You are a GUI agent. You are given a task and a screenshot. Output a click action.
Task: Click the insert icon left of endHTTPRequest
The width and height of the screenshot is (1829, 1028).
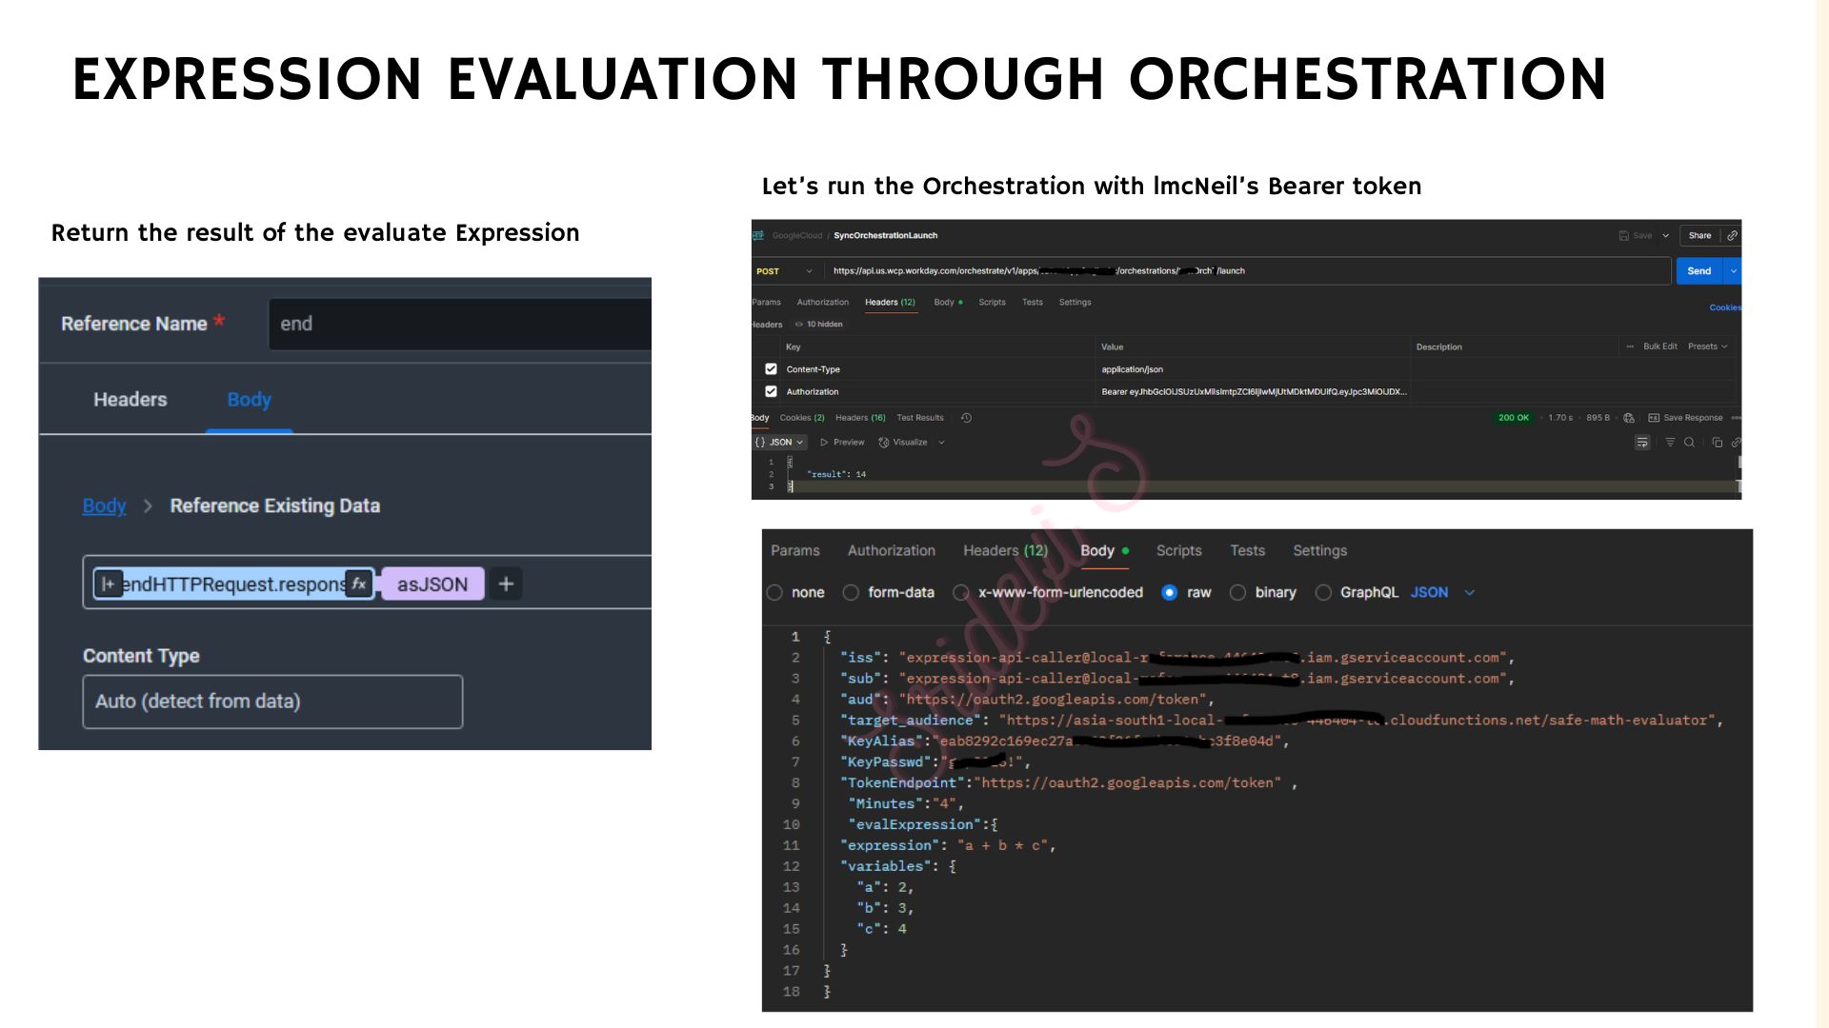click(109, 583)
